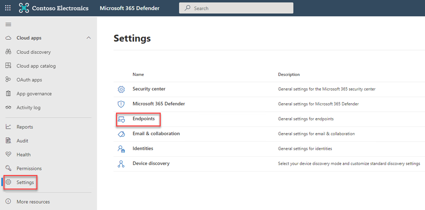Click the Settings gear icon in sidebar
The width and height of the screenshot is (425, 210).
(x=8, y=182)
